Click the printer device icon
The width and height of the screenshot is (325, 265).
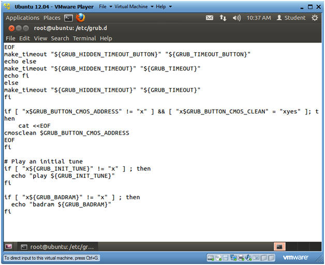tap(241, 258)
